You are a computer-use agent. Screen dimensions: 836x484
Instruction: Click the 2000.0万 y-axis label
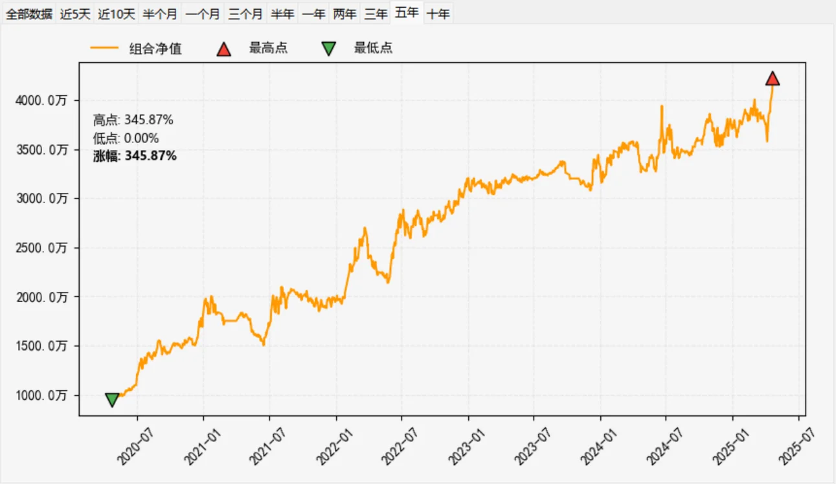pyautogui.click(x=42, y=297)
